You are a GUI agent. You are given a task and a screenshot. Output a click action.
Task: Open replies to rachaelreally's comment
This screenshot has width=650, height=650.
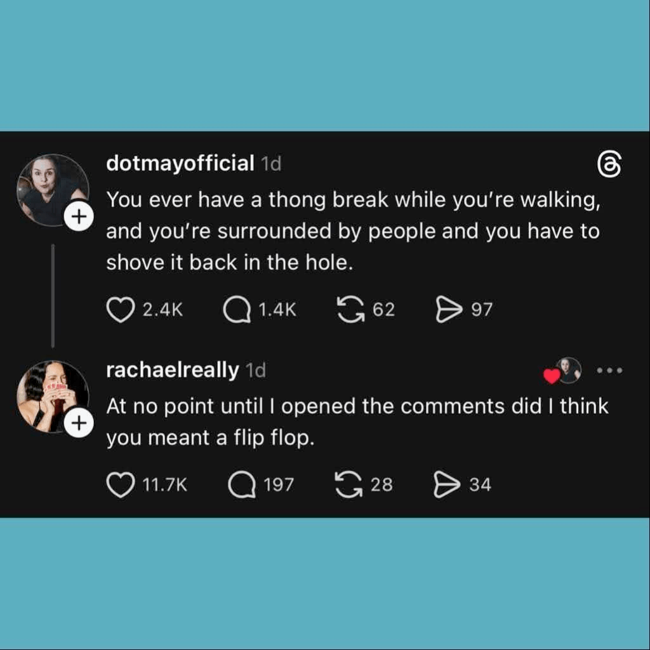pos(241,486)
